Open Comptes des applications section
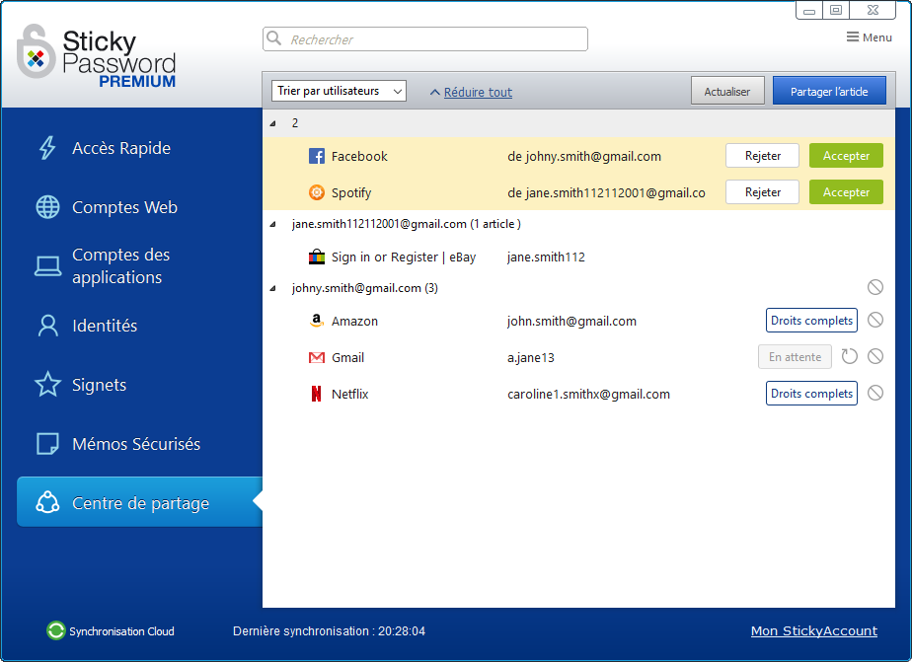This screenshot has height=662, width=912. [121, 266]
